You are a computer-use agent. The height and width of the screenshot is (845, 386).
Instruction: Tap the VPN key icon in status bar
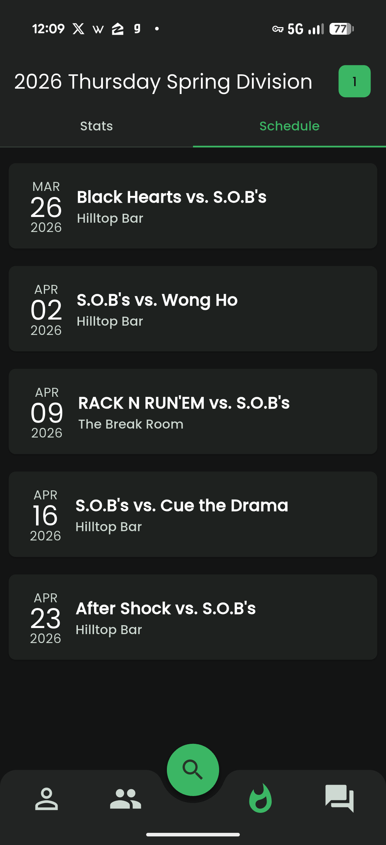(x=278, y=29)
